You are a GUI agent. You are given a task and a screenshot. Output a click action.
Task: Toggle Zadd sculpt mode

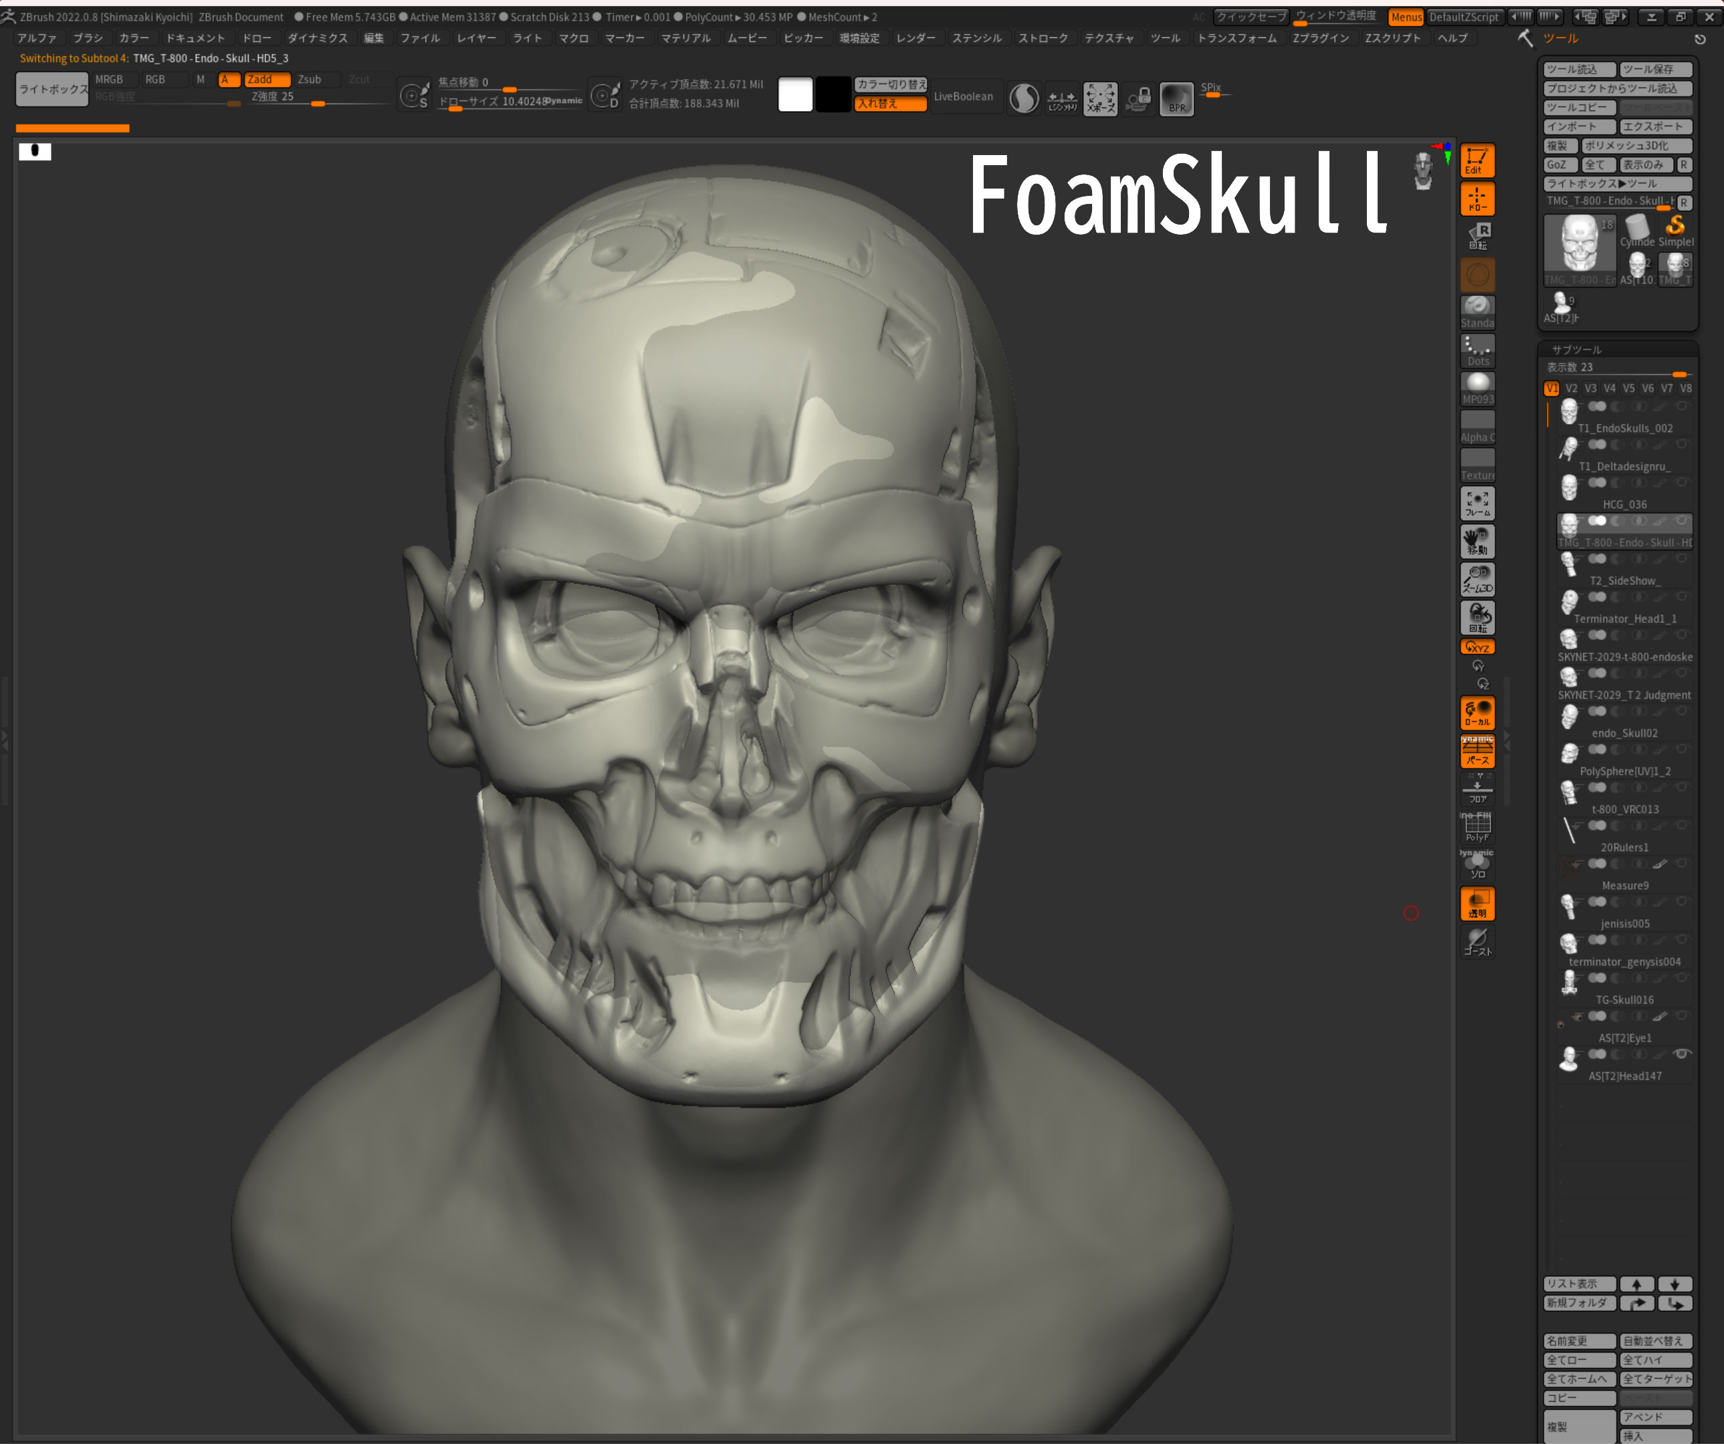[x=267, y=80]
